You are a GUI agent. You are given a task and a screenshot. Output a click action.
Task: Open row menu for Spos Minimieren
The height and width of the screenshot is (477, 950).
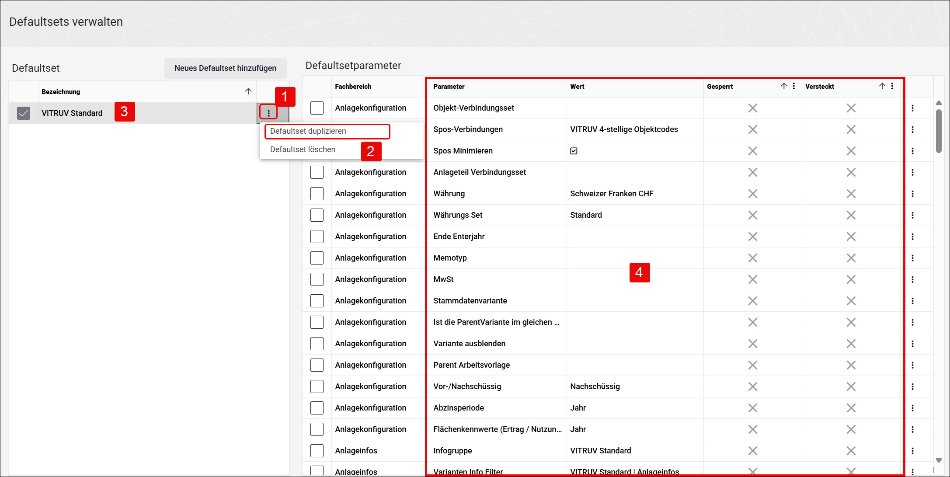pyautogui.click(x=912, y=151)
